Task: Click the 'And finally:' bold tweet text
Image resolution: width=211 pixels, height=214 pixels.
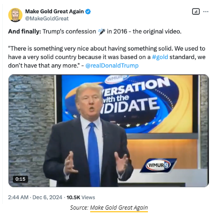Action: (24, 32)
